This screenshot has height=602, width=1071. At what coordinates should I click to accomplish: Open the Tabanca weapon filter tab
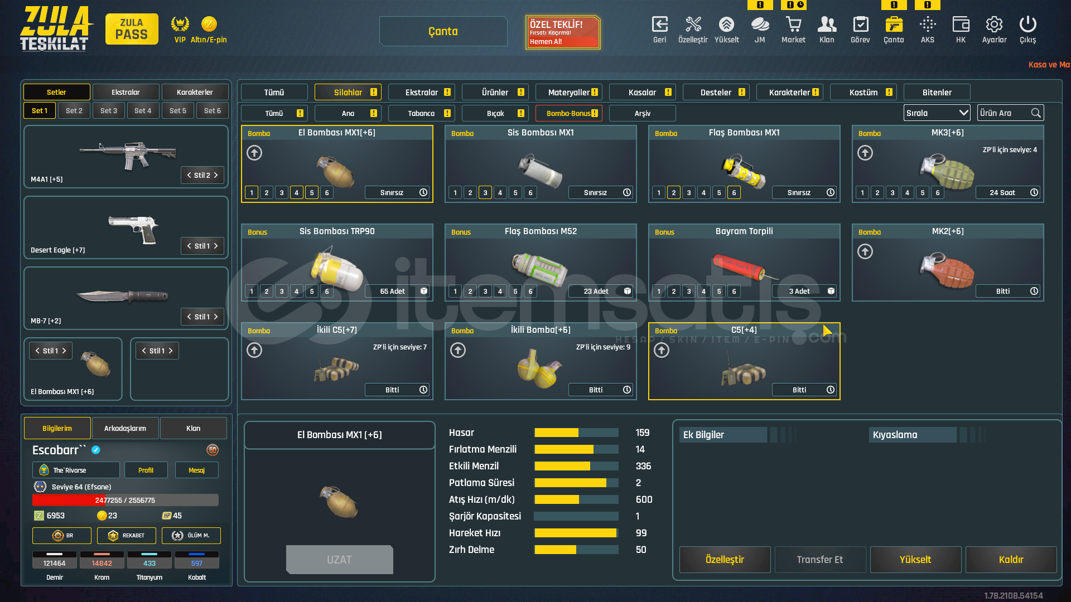pyautogui.click(x=422, y=113)
